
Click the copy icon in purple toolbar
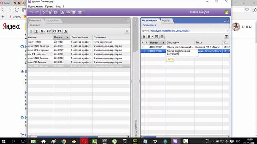point(50,12)
